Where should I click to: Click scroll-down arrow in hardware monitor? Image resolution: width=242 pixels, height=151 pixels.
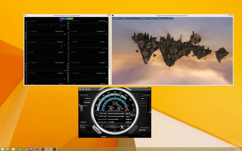(110, 84)
